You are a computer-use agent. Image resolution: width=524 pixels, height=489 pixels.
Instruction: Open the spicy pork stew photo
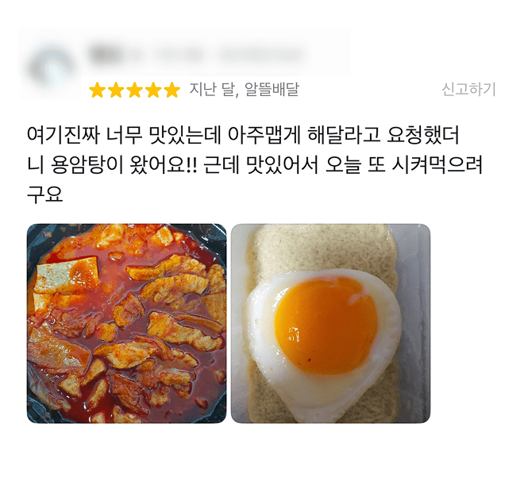pos(127,324)
